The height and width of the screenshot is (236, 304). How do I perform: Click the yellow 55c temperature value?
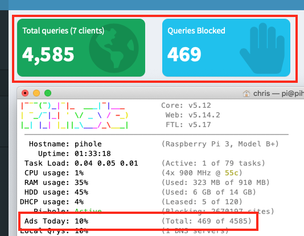click(232, 173)
